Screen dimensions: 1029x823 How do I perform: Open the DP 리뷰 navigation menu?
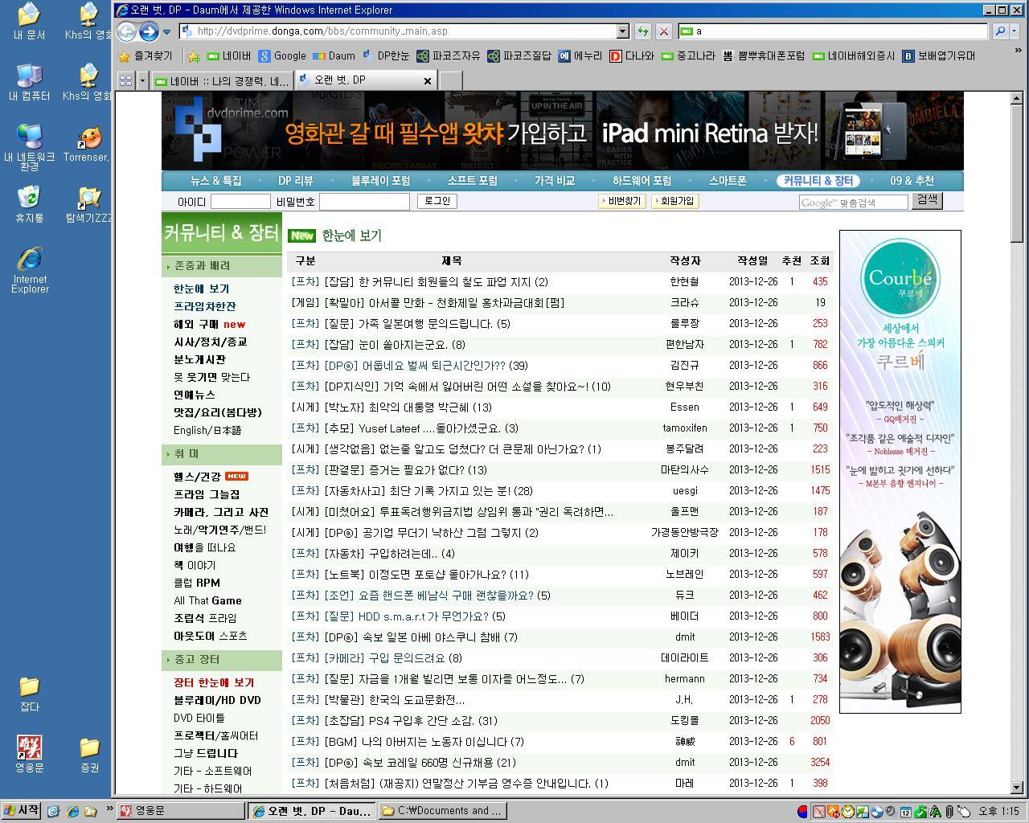point(295,181)
